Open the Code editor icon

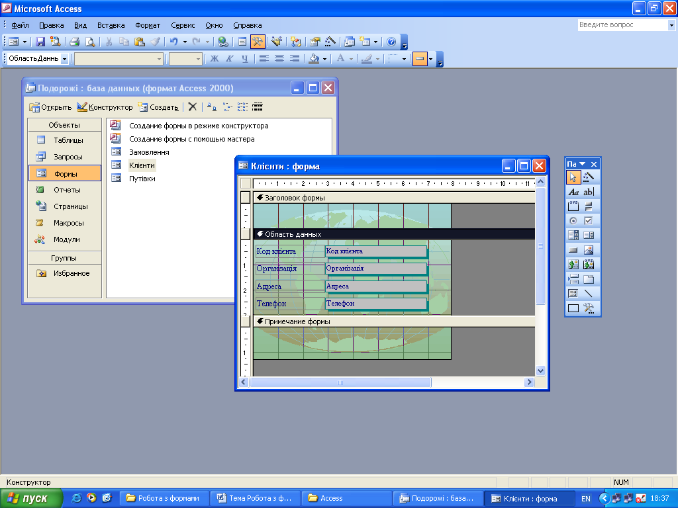(296, 42)
